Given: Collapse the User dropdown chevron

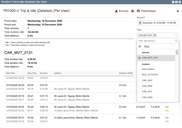Looking at the screenshot, I should (176, 35).
